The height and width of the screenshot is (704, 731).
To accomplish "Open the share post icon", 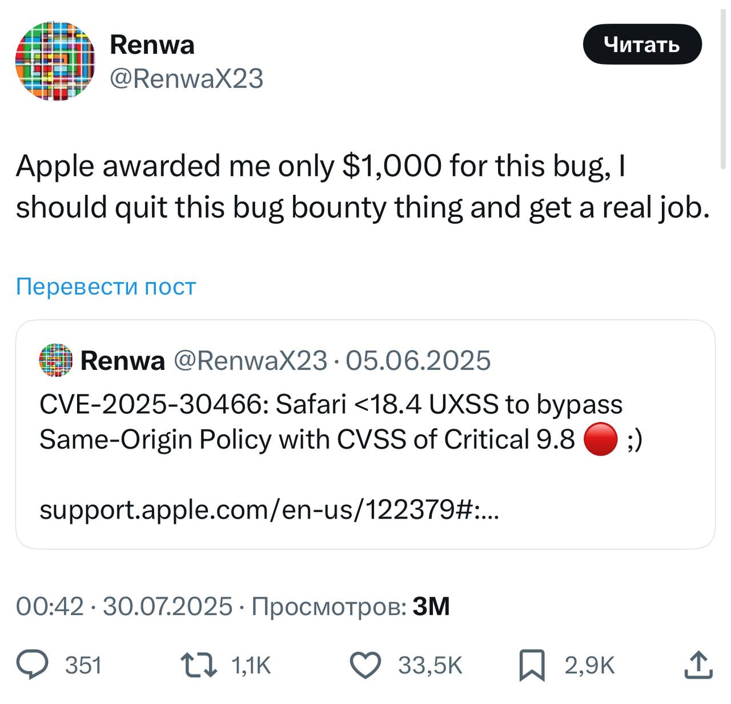I will tap(699, 663).
